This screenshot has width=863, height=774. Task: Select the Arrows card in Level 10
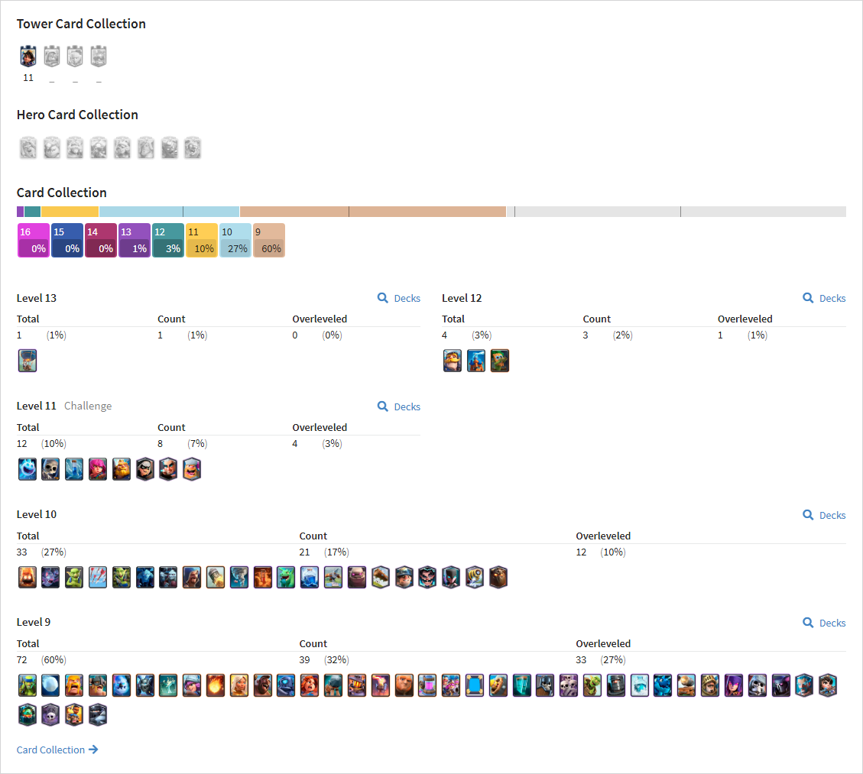point(98,578)
